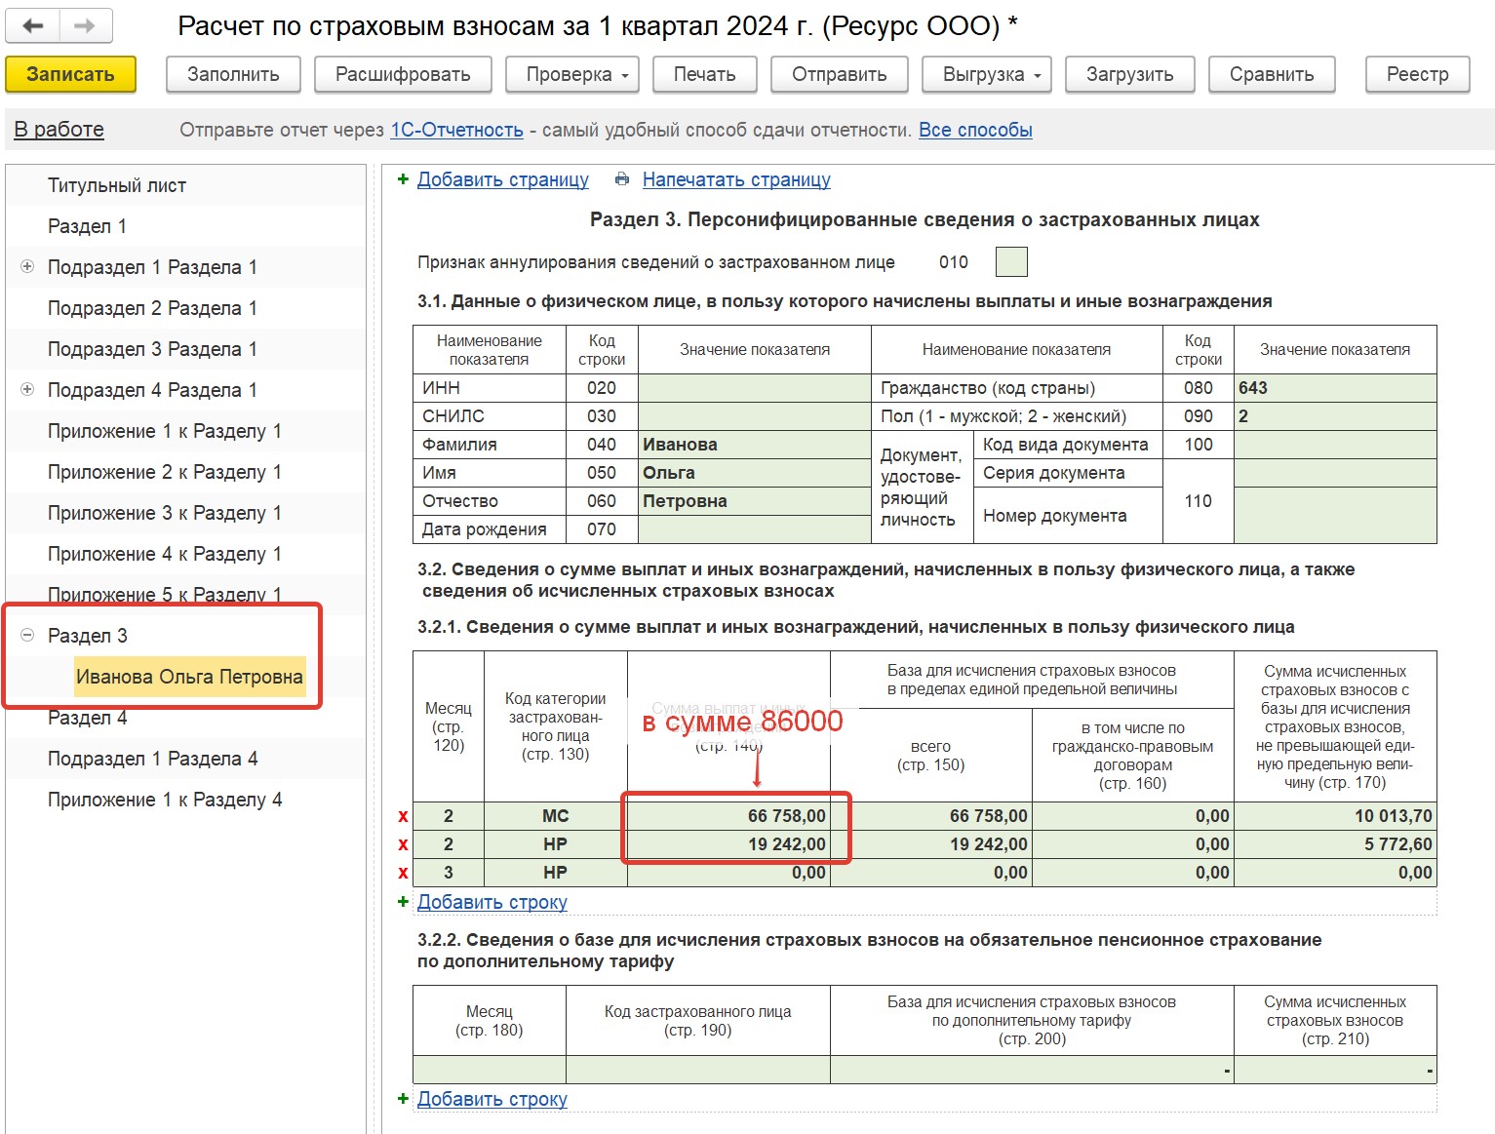Click the Печать button
1495x1134 pixels.
705,74
